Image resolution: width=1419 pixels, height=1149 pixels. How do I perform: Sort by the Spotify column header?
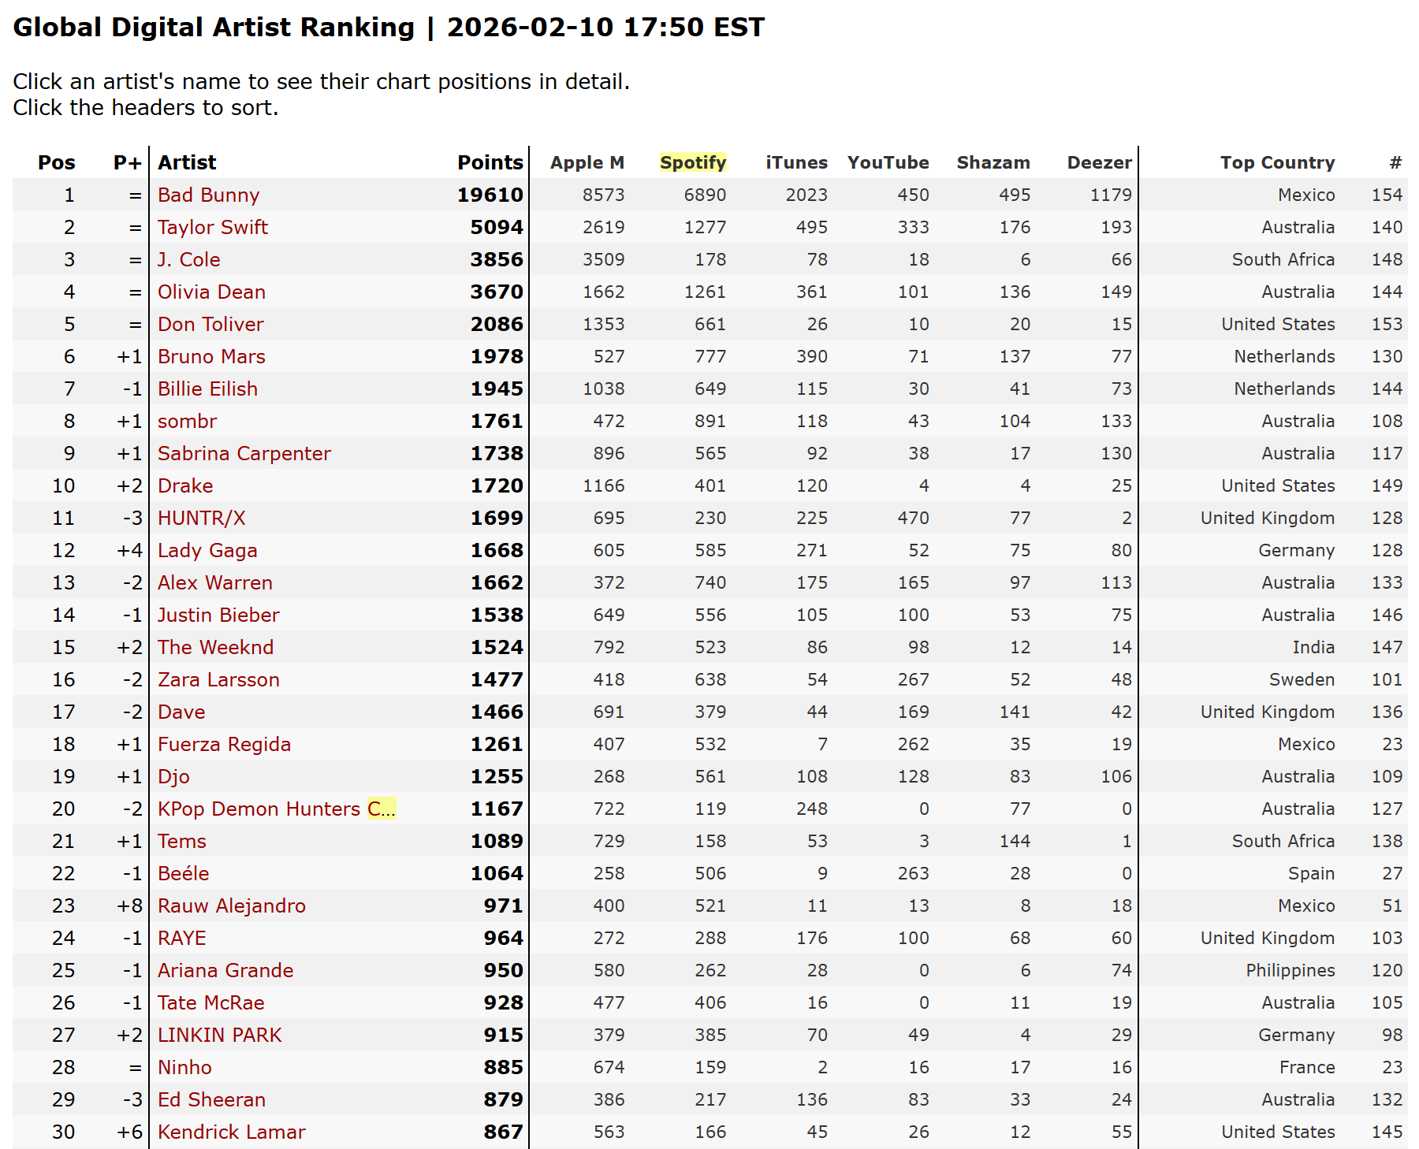point(694,162)
